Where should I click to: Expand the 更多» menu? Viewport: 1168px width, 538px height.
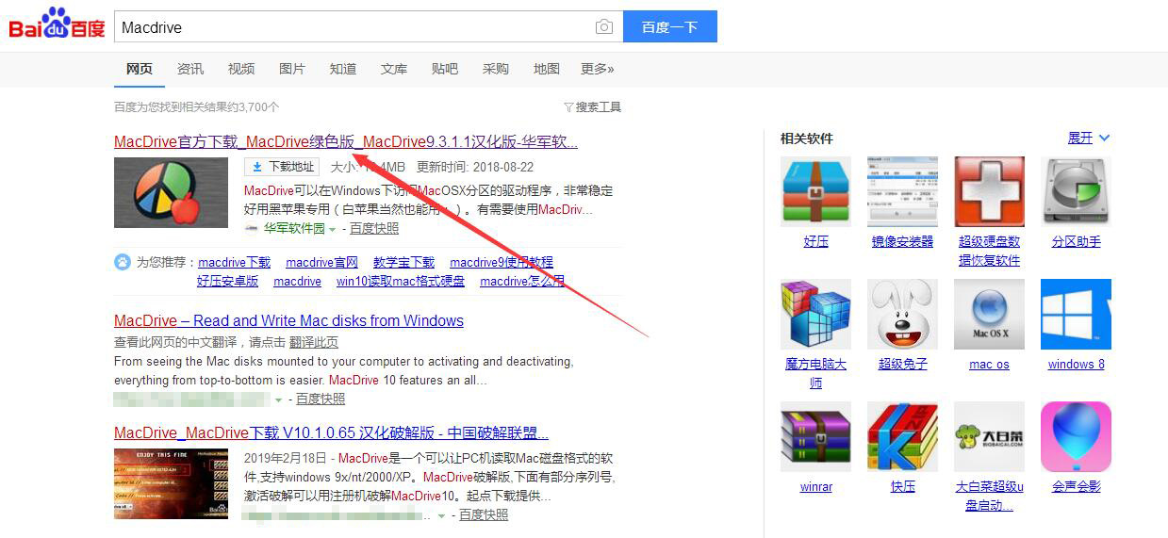pos(598,69)
